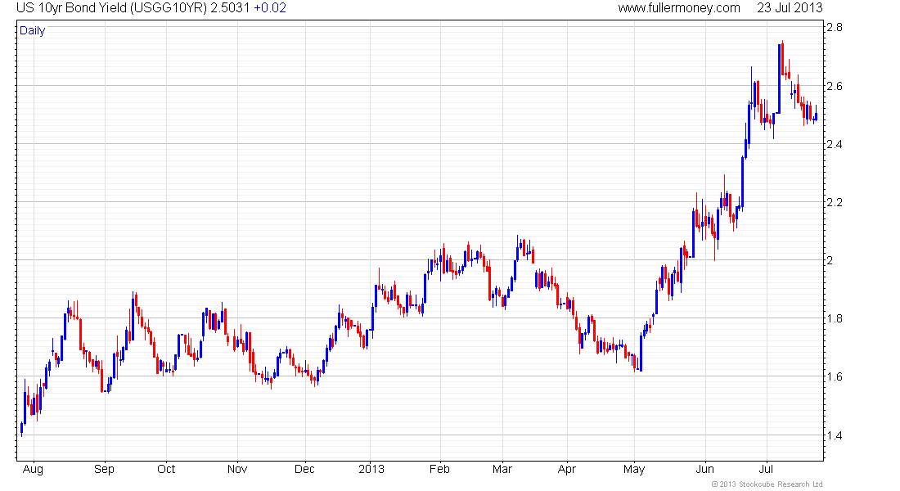
Task: Click the Feb x-axis label
Action: [x=439, y=469]
